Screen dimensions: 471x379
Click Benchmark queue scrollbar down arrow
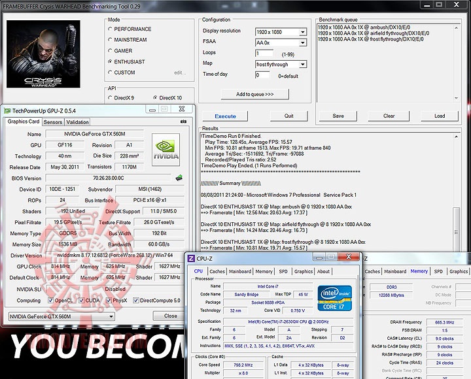point(457,98)
